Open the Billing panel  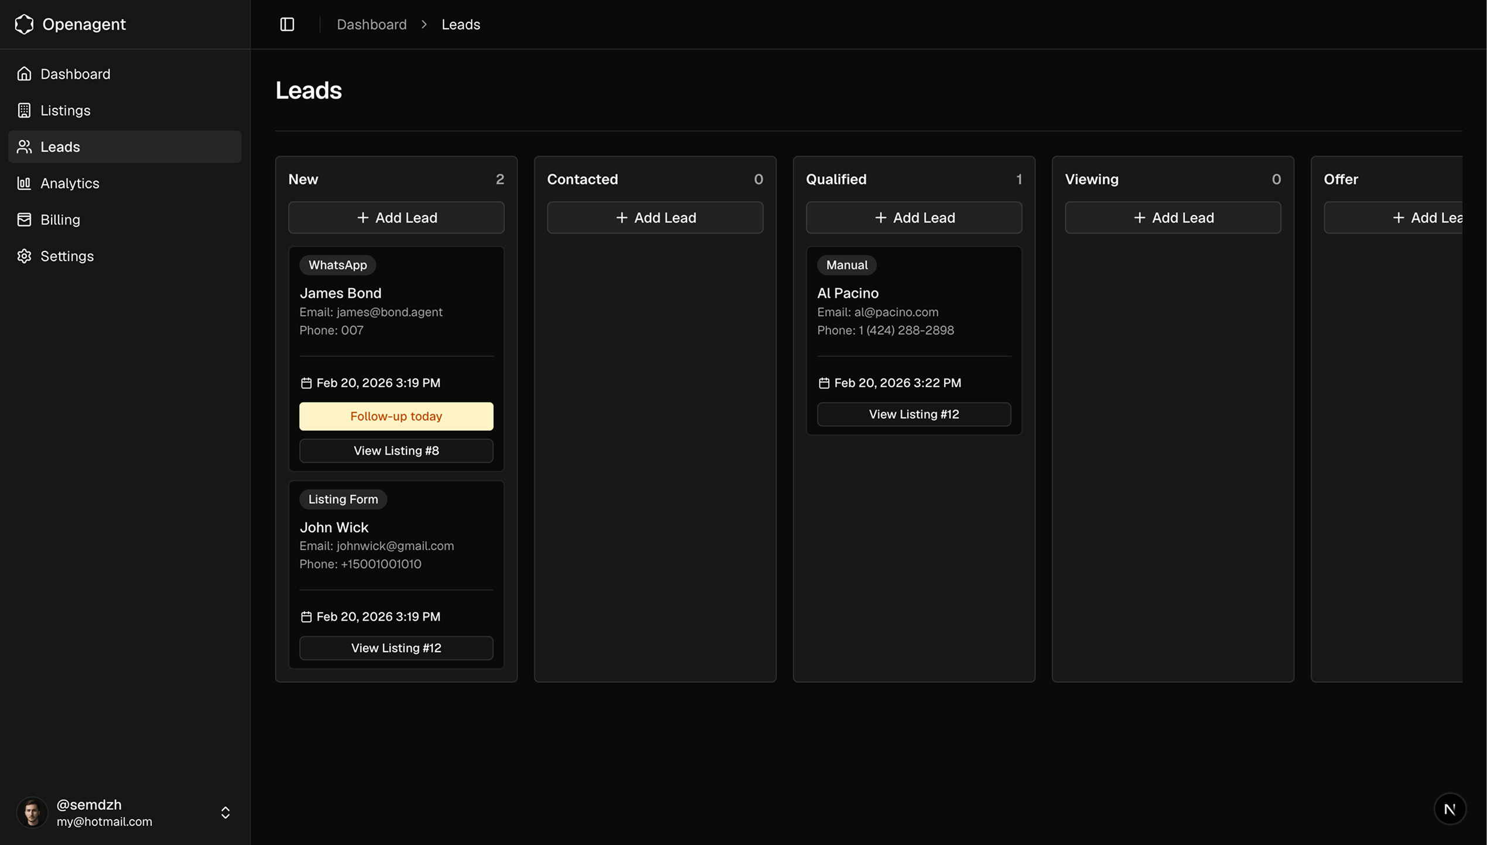(60, 219)
